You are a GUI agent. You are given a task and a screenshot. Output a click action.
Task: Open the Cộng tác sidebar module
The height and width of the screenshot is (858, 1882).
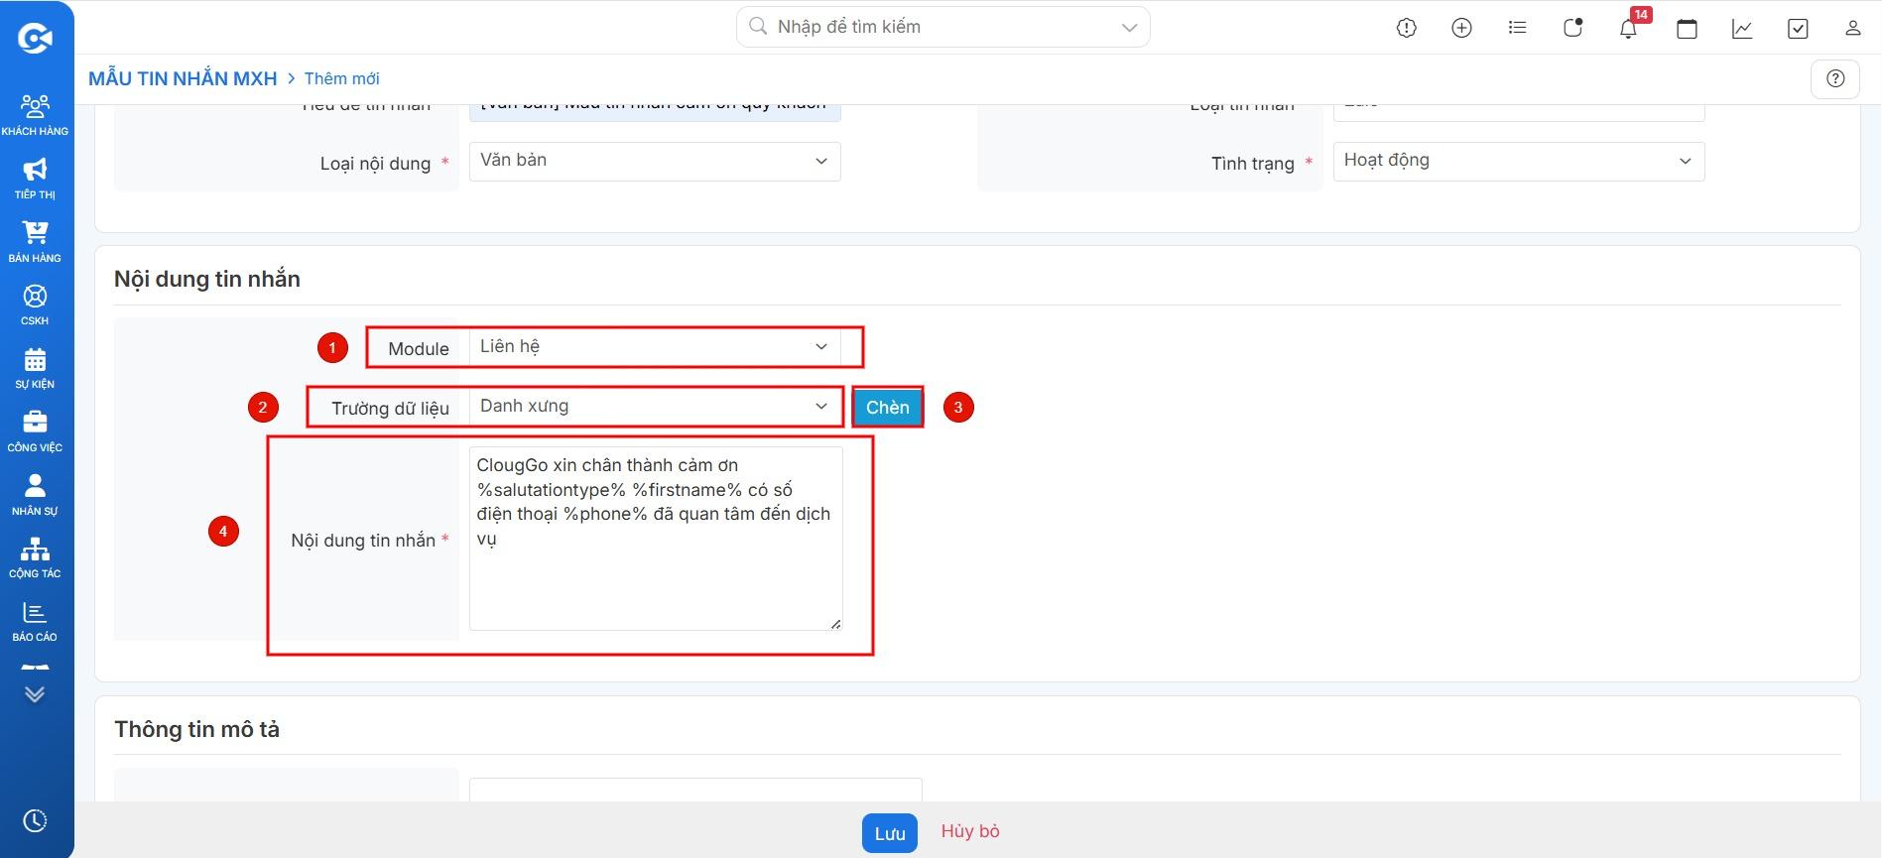pyautogui.click(x=35, y=557)
